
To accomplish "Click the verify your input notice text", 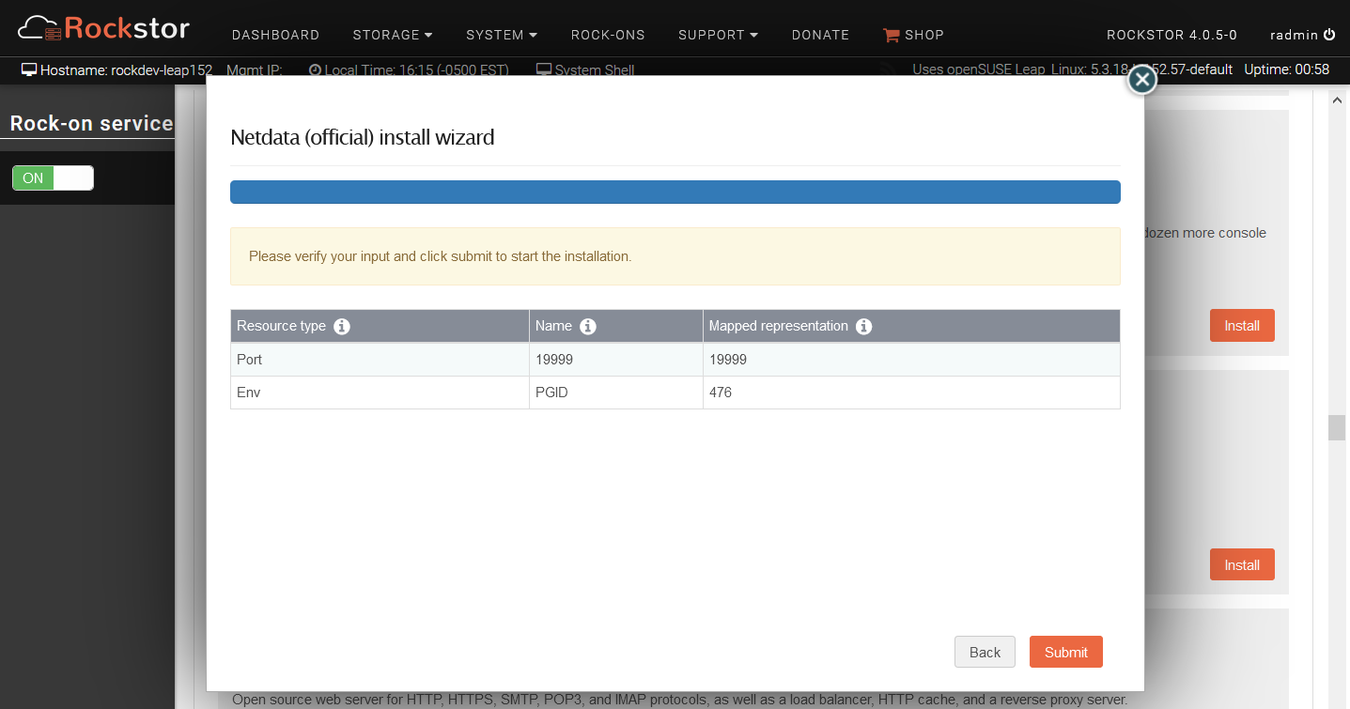I will pyautogui.click(x=440, y=255).
